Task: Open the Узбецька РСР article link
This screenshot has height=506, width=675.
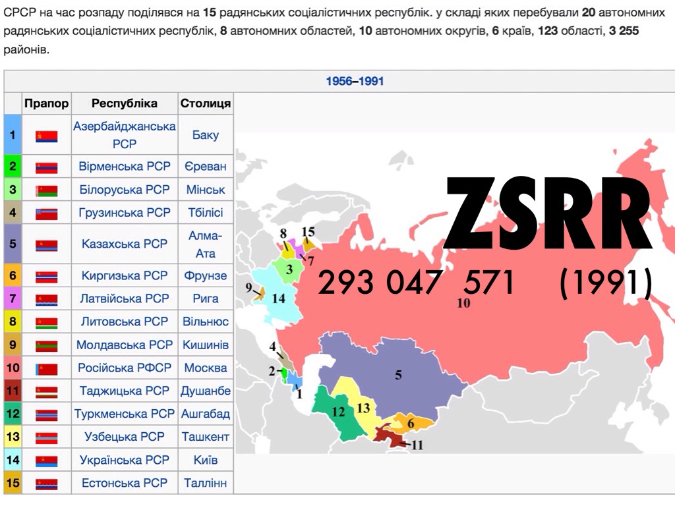Action: pos(124,437)
